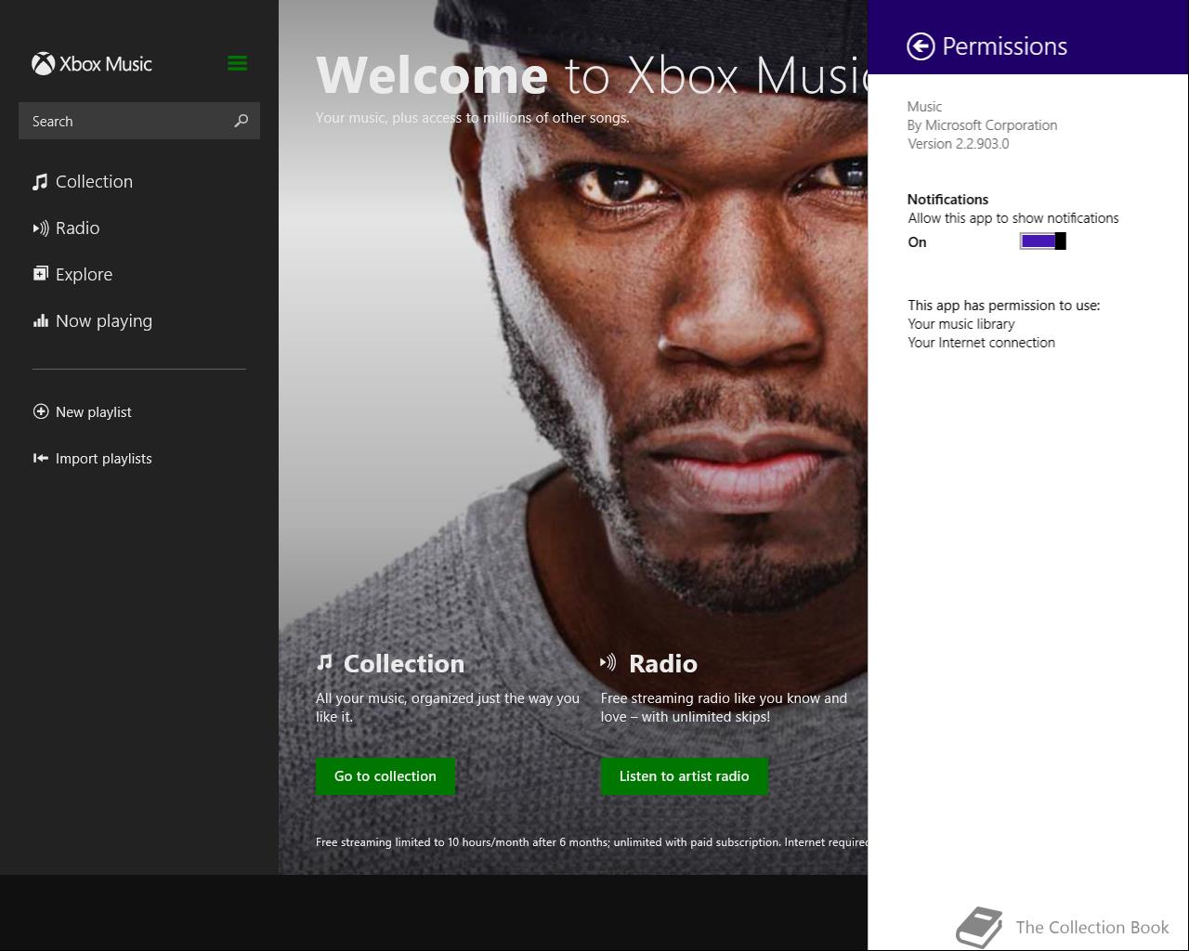Click the Explore icon in sidebar
Image resolution: width=1189 pixels, height=951 pixels.
(41, 274)
